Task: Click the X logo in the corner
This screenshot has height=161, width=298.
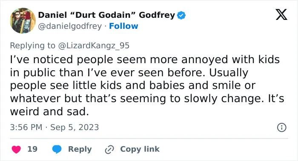Action: coord(281,14)
